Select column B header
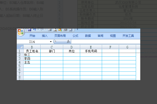The height and width of the screenshot is (104, 157). [32, 47]
